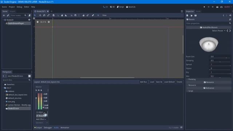Toggle Bypass on the Master bus
233x131 pixels.
41,90
